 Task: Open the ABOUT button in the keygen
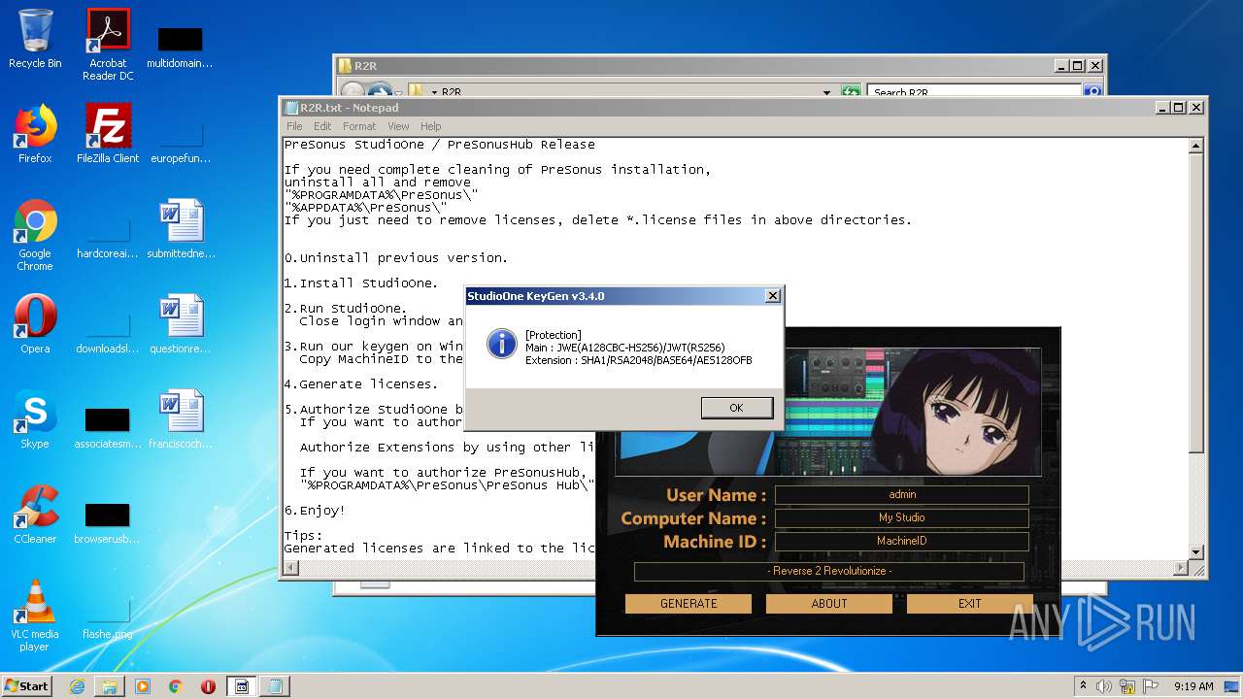828,604
